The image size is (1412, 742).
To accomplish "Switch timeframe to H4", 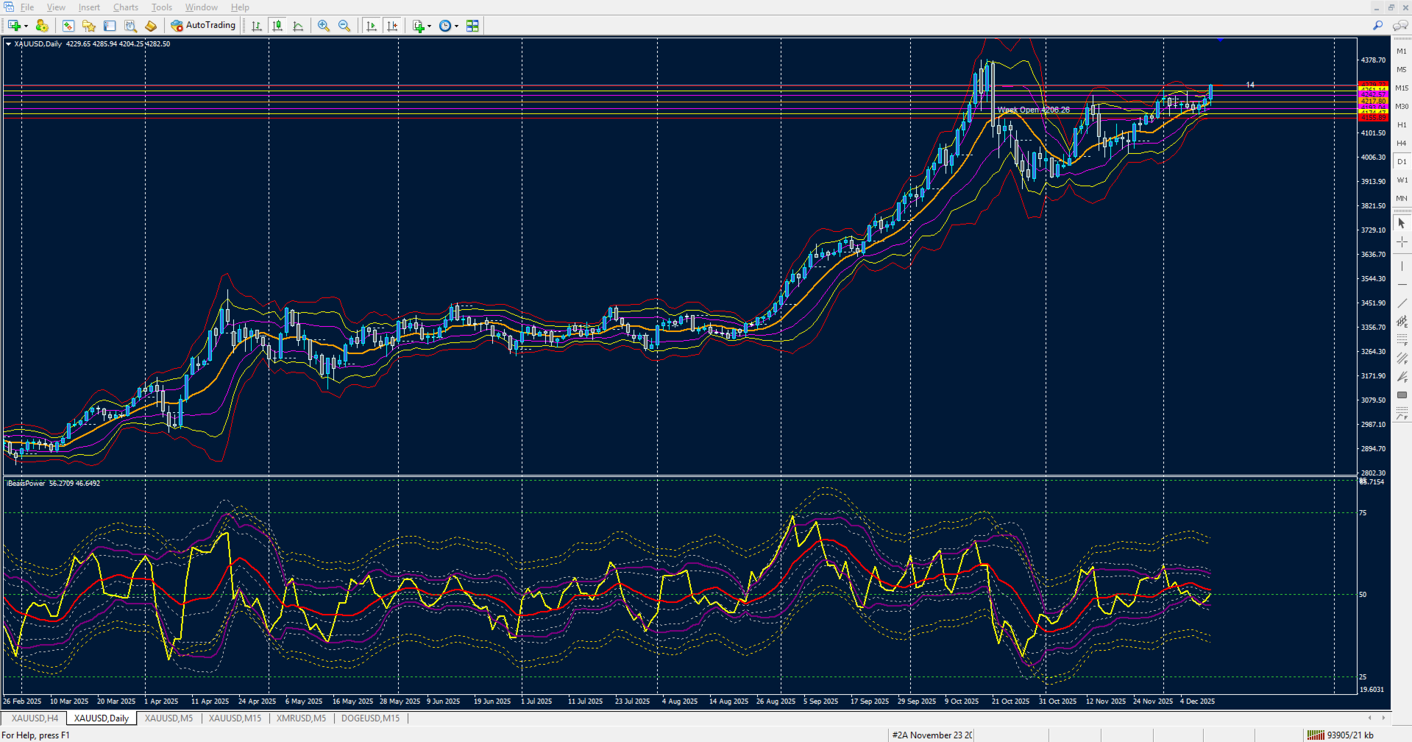I will pos(1402,144).
